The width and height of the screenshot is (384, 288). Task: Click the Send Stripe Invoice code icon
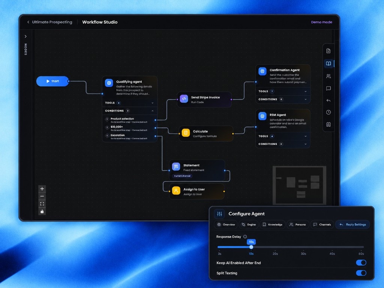184,99
